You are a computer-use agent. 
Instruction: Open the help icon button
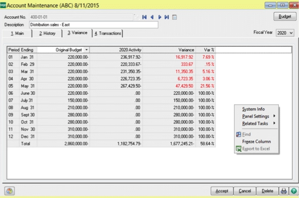point(293,191)
